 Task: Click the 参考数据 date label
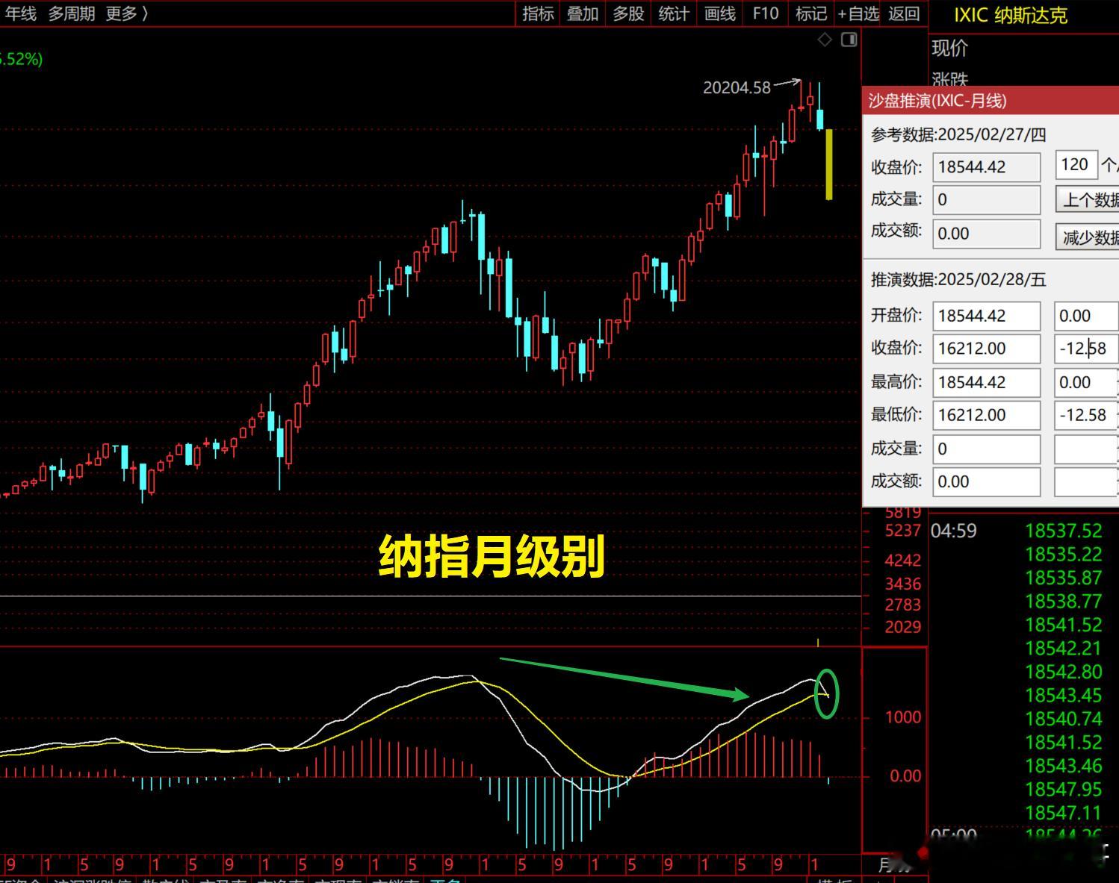(958, 134)
